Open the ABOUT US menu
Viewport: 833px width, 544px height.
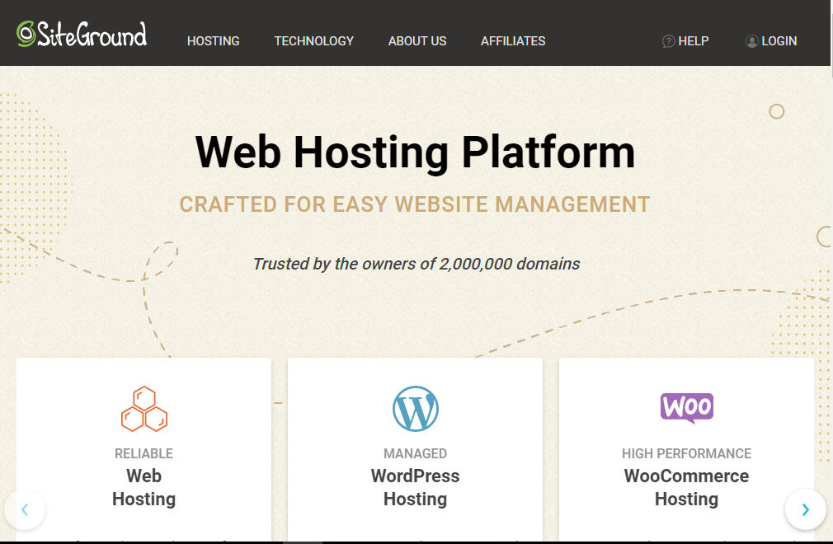pos(417,41)
